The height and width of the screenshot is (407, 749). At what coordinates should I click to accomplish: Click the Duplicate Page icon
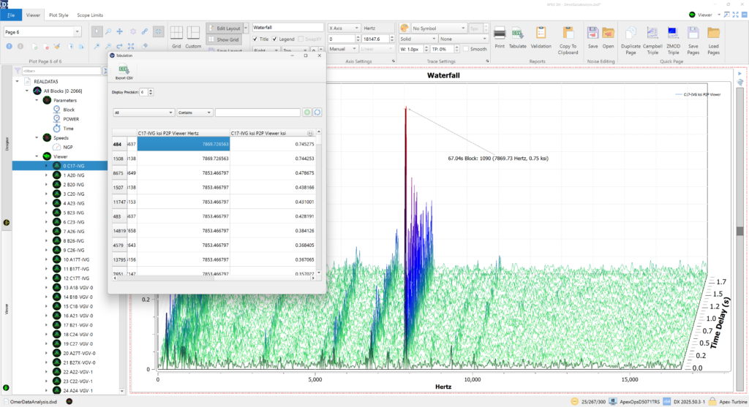tap(631, 33)
